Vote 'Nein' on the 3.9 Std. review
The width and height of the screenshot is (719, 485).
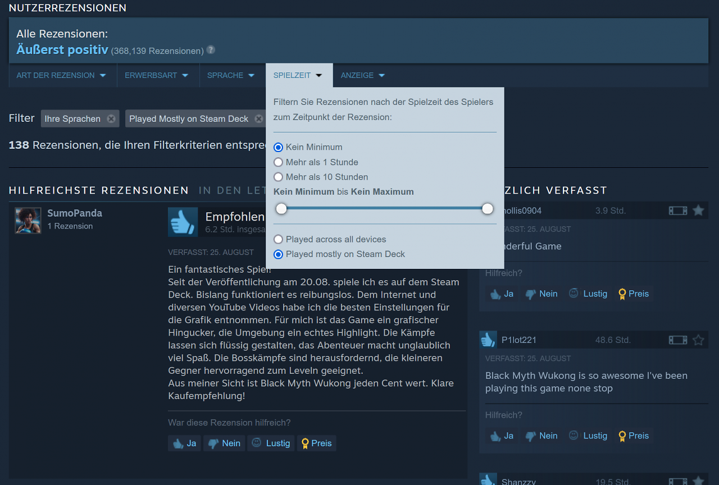pyautogui.click(x=541, y=294)
